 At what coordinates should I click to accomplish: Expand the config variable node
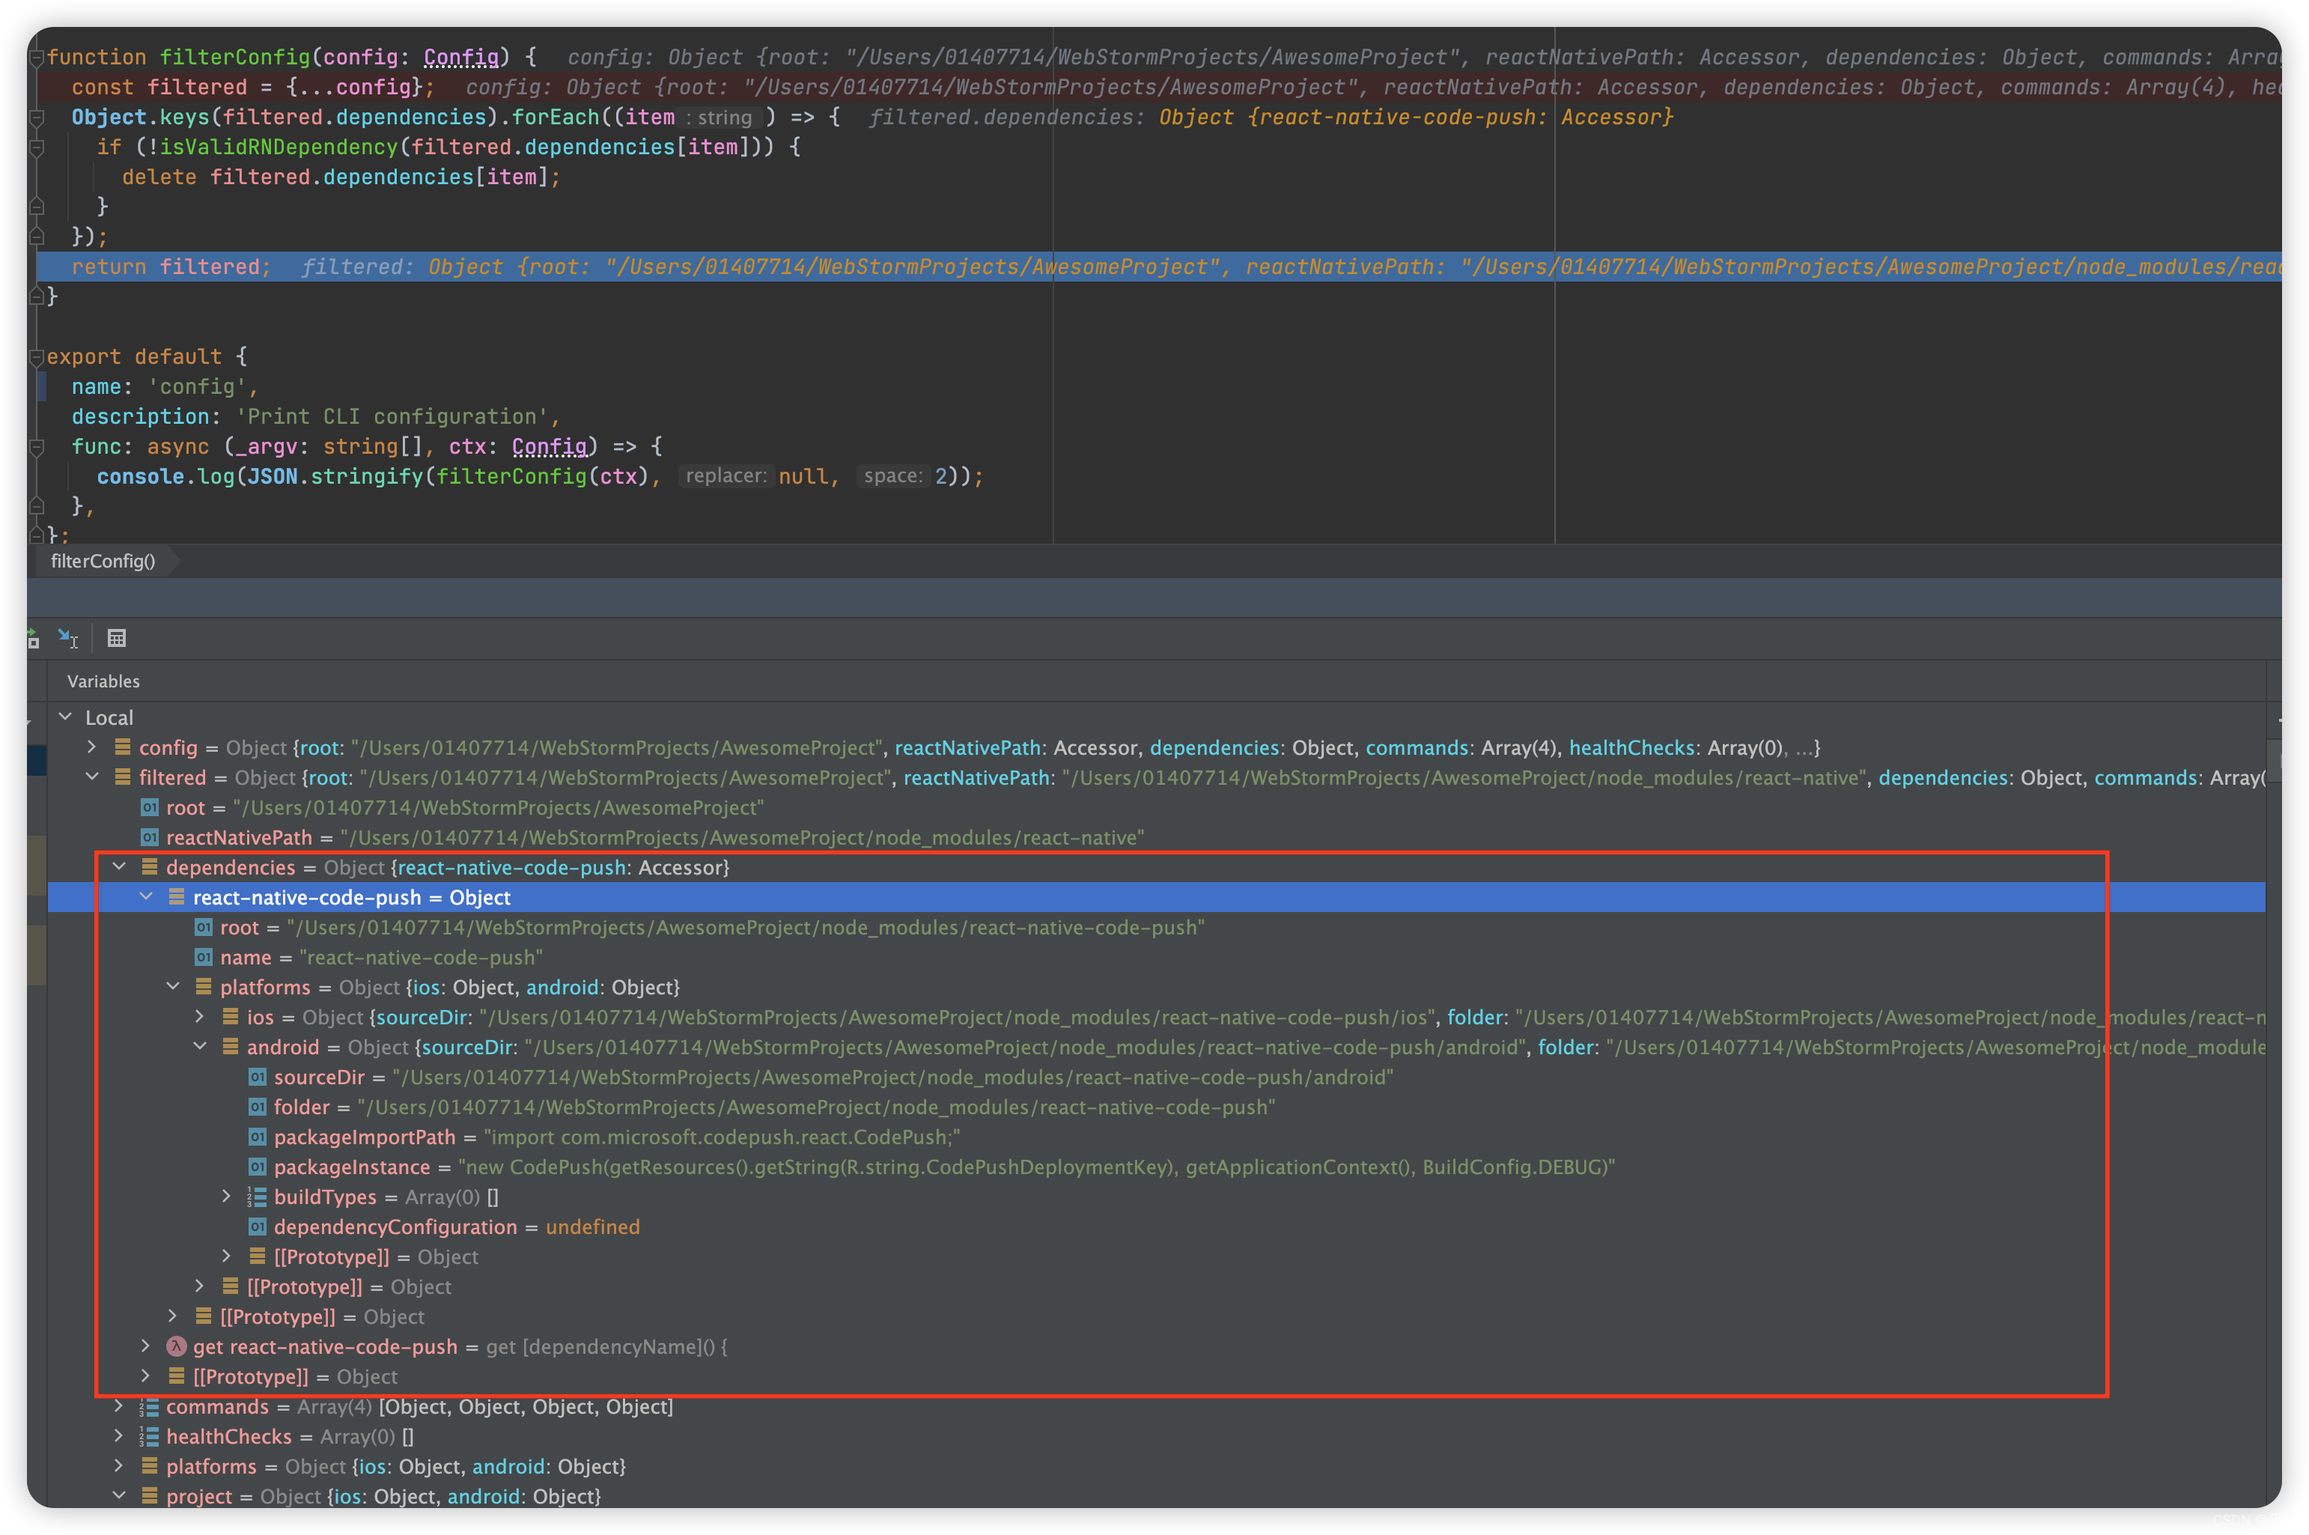[92, 747]
